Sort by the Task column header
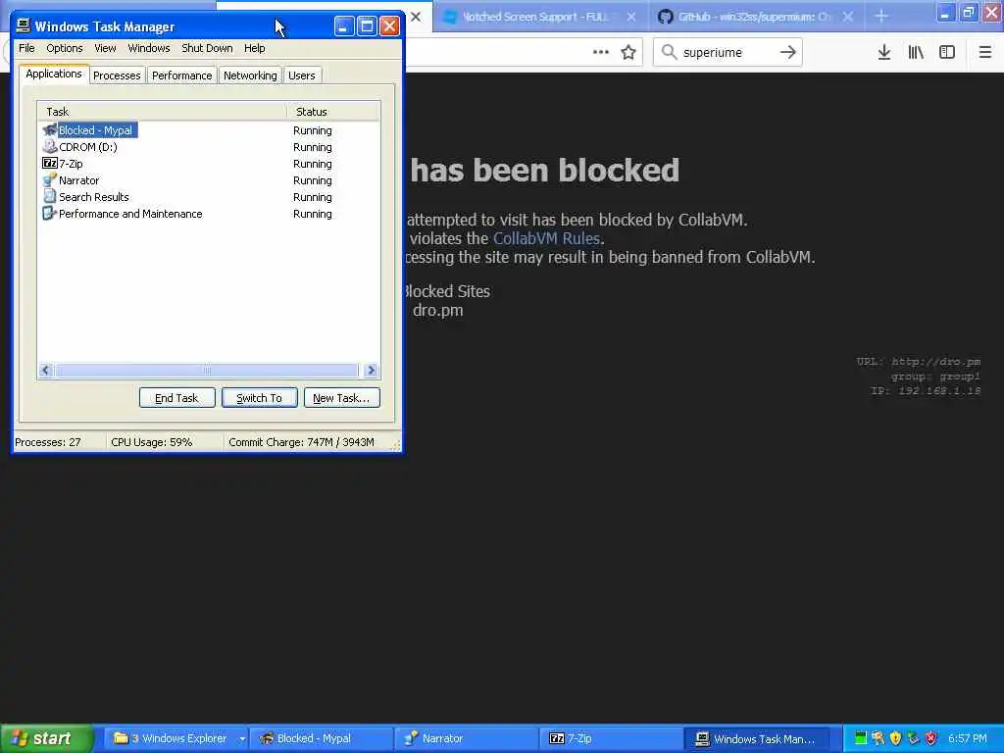Screen dimensions: 1004x753 [x=162, y=112]
